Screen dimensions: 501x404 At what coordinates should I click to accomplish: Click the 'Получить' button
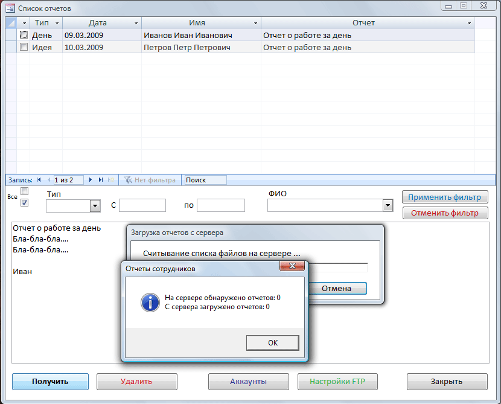point(50,382)
